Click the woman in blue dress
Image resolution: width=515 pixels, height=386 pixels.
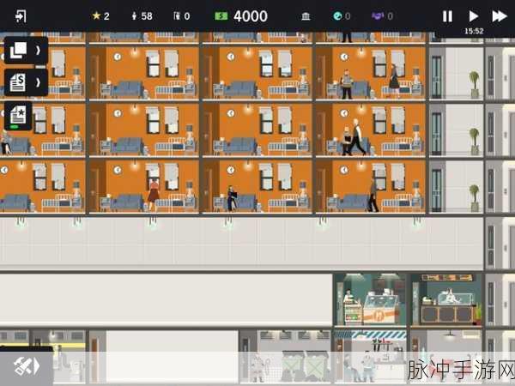pos(233,198)
